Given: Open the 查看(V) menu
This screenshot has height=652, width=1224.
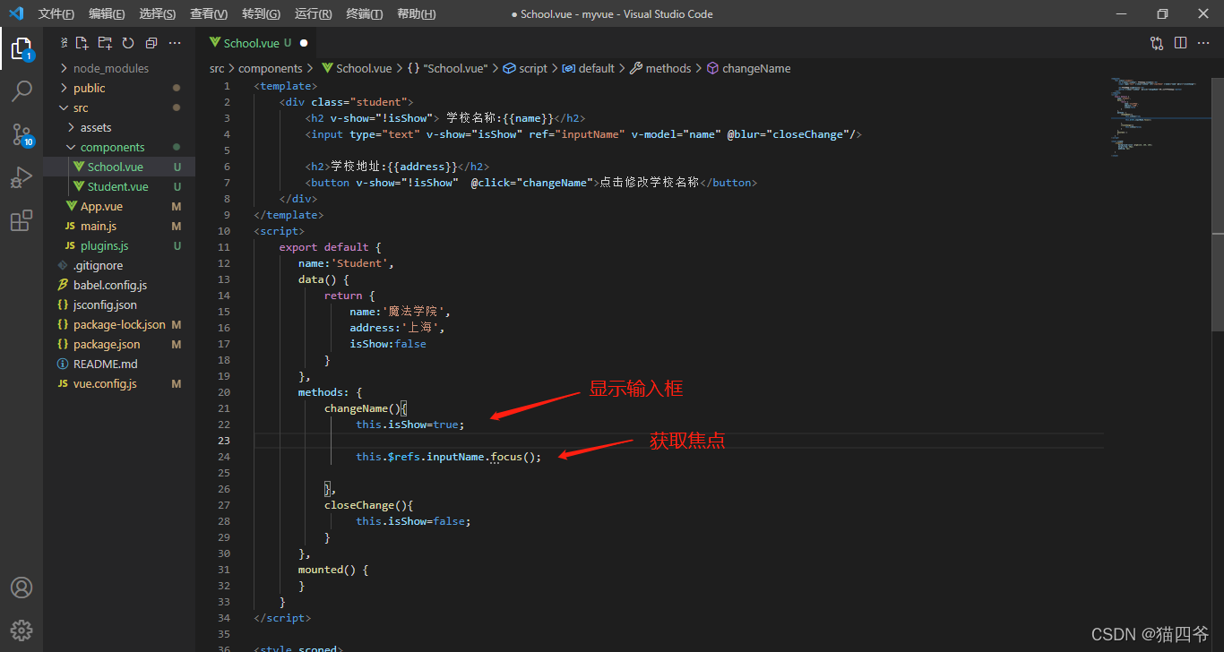Looking at the screenshot, I should (209, 13).
